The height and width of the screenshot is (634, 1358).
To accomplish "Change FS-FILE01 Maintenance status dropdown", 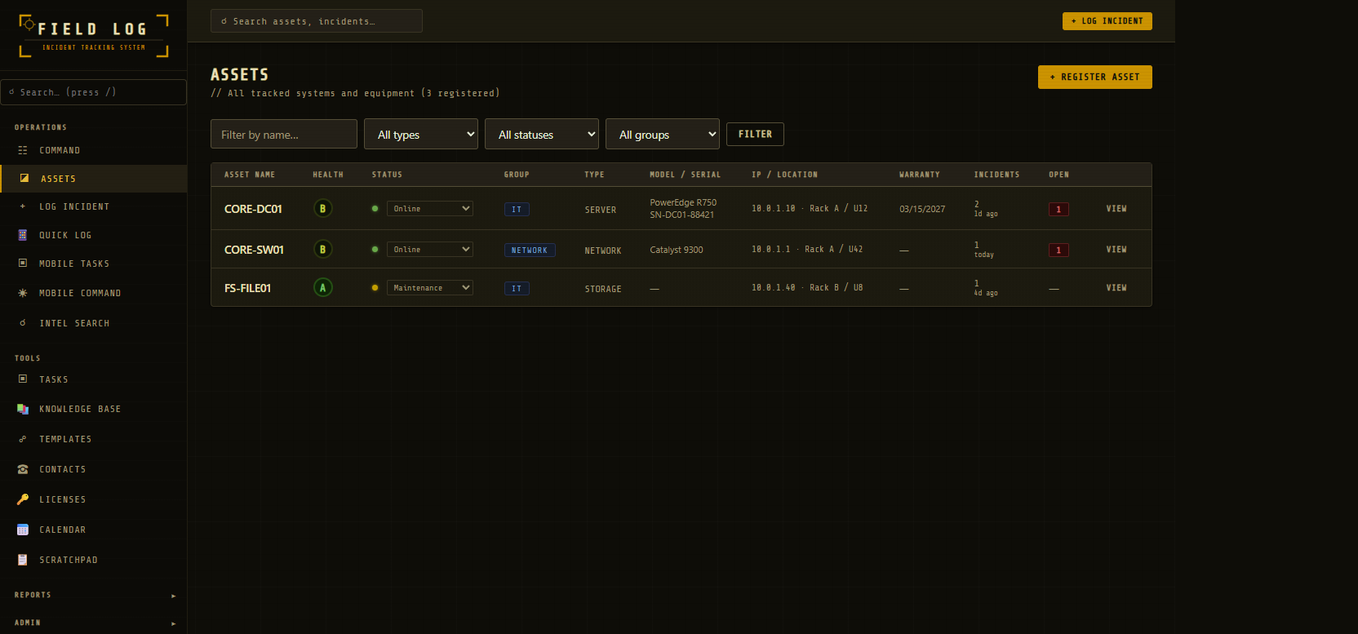I will [430, 288].
